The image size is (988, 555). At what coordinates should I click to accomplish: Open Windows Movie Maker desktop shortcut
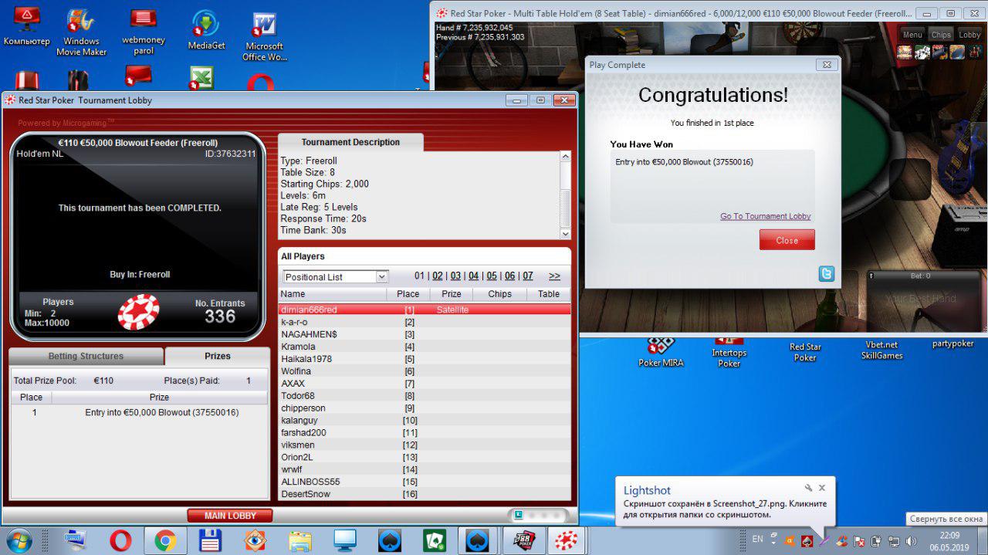(x=81, y=32)
